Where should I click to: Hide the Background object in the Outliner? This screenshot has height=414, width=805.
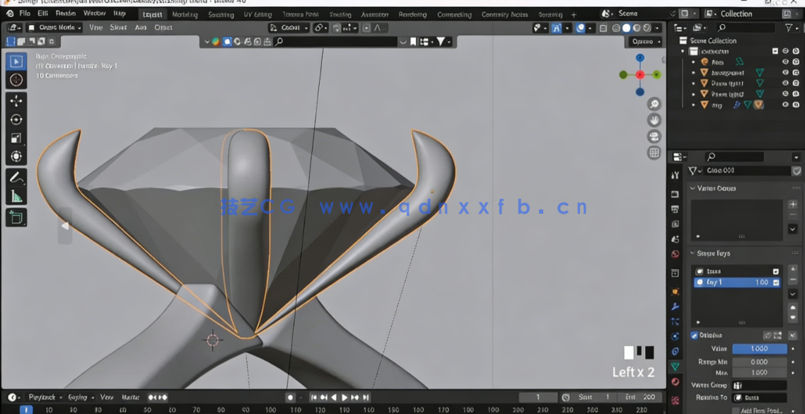click(x=785, y=73)
